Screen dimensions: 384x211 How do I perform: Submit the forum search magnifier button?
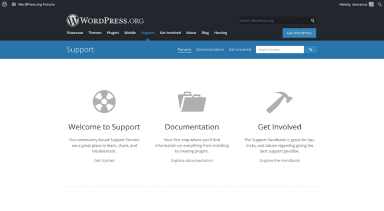(x=310, y=50)
